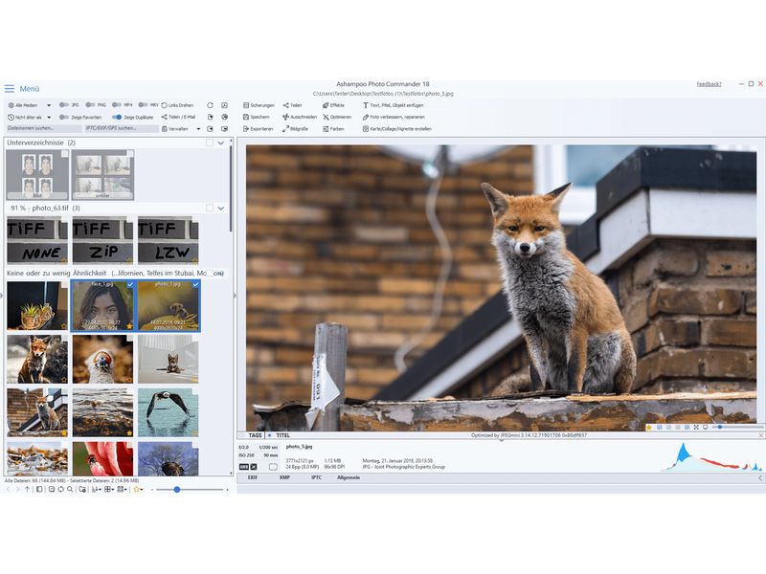Click the zoom slider below the preview image
Viewport: 766px width, 574px height.
[x=735, y=427]
